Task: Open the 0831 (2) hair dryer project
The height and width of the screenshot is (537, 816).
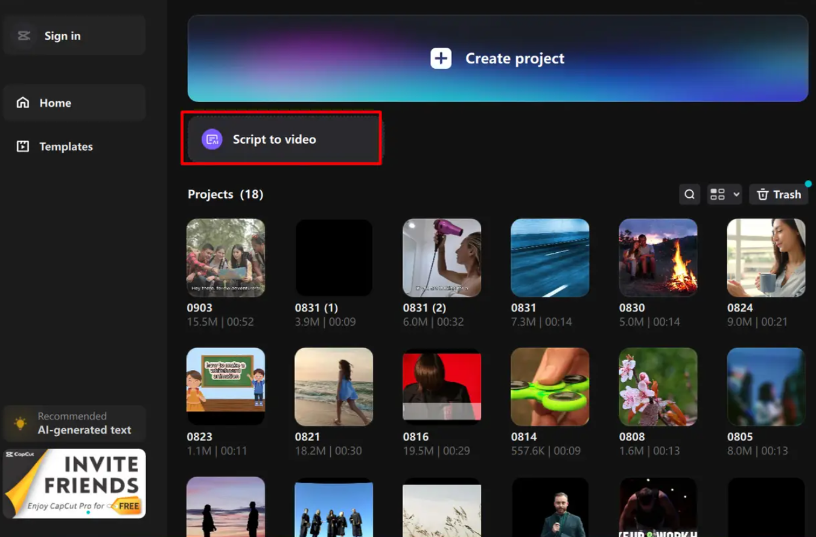Action: [x=442, y=258]
